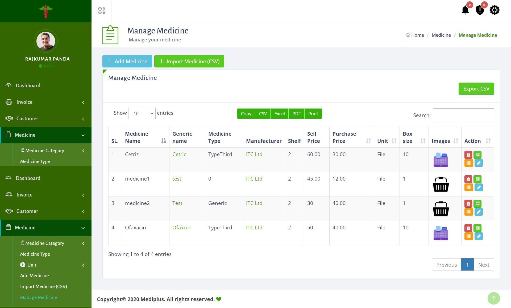Viewport: 511px width, 308px height.
Task: Click the Import Medicine (CSV) button
Action: pos(189,61)
